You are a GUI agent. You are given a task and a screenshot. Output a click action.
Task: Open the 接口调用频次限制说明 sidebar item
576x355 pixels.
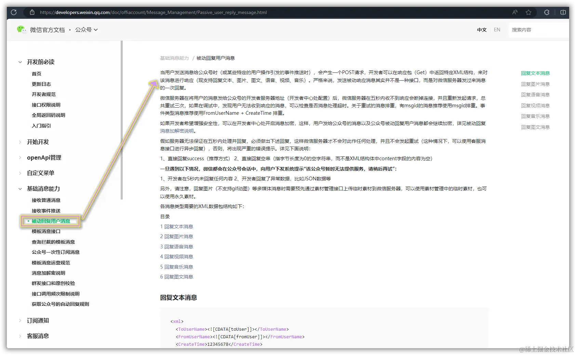tap(56, 294)
